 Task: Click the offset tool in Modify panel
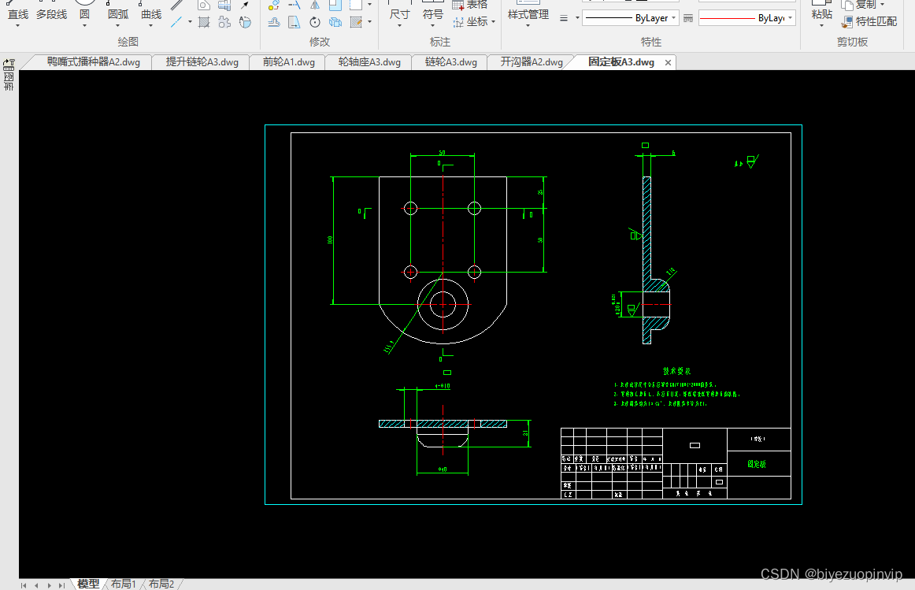tap(274, 22)
